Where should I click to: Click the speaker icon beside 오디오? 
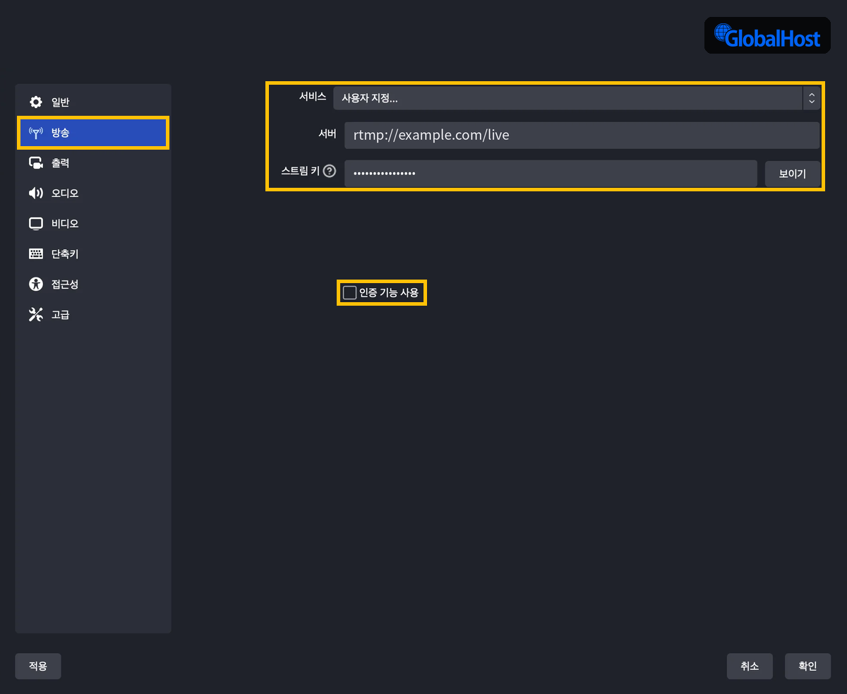35,193
